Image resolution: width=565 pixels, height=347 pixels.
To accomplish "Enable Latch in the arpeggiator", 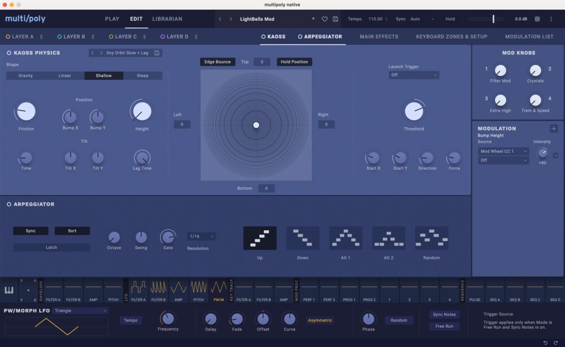I will [x=51, y=247].
